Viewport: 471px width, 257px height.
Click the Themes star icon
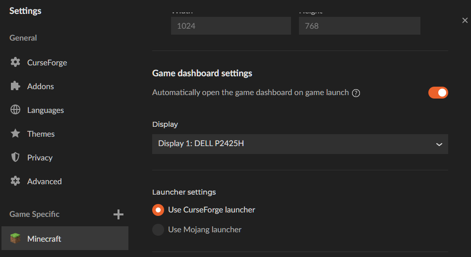tap(15, 133)
